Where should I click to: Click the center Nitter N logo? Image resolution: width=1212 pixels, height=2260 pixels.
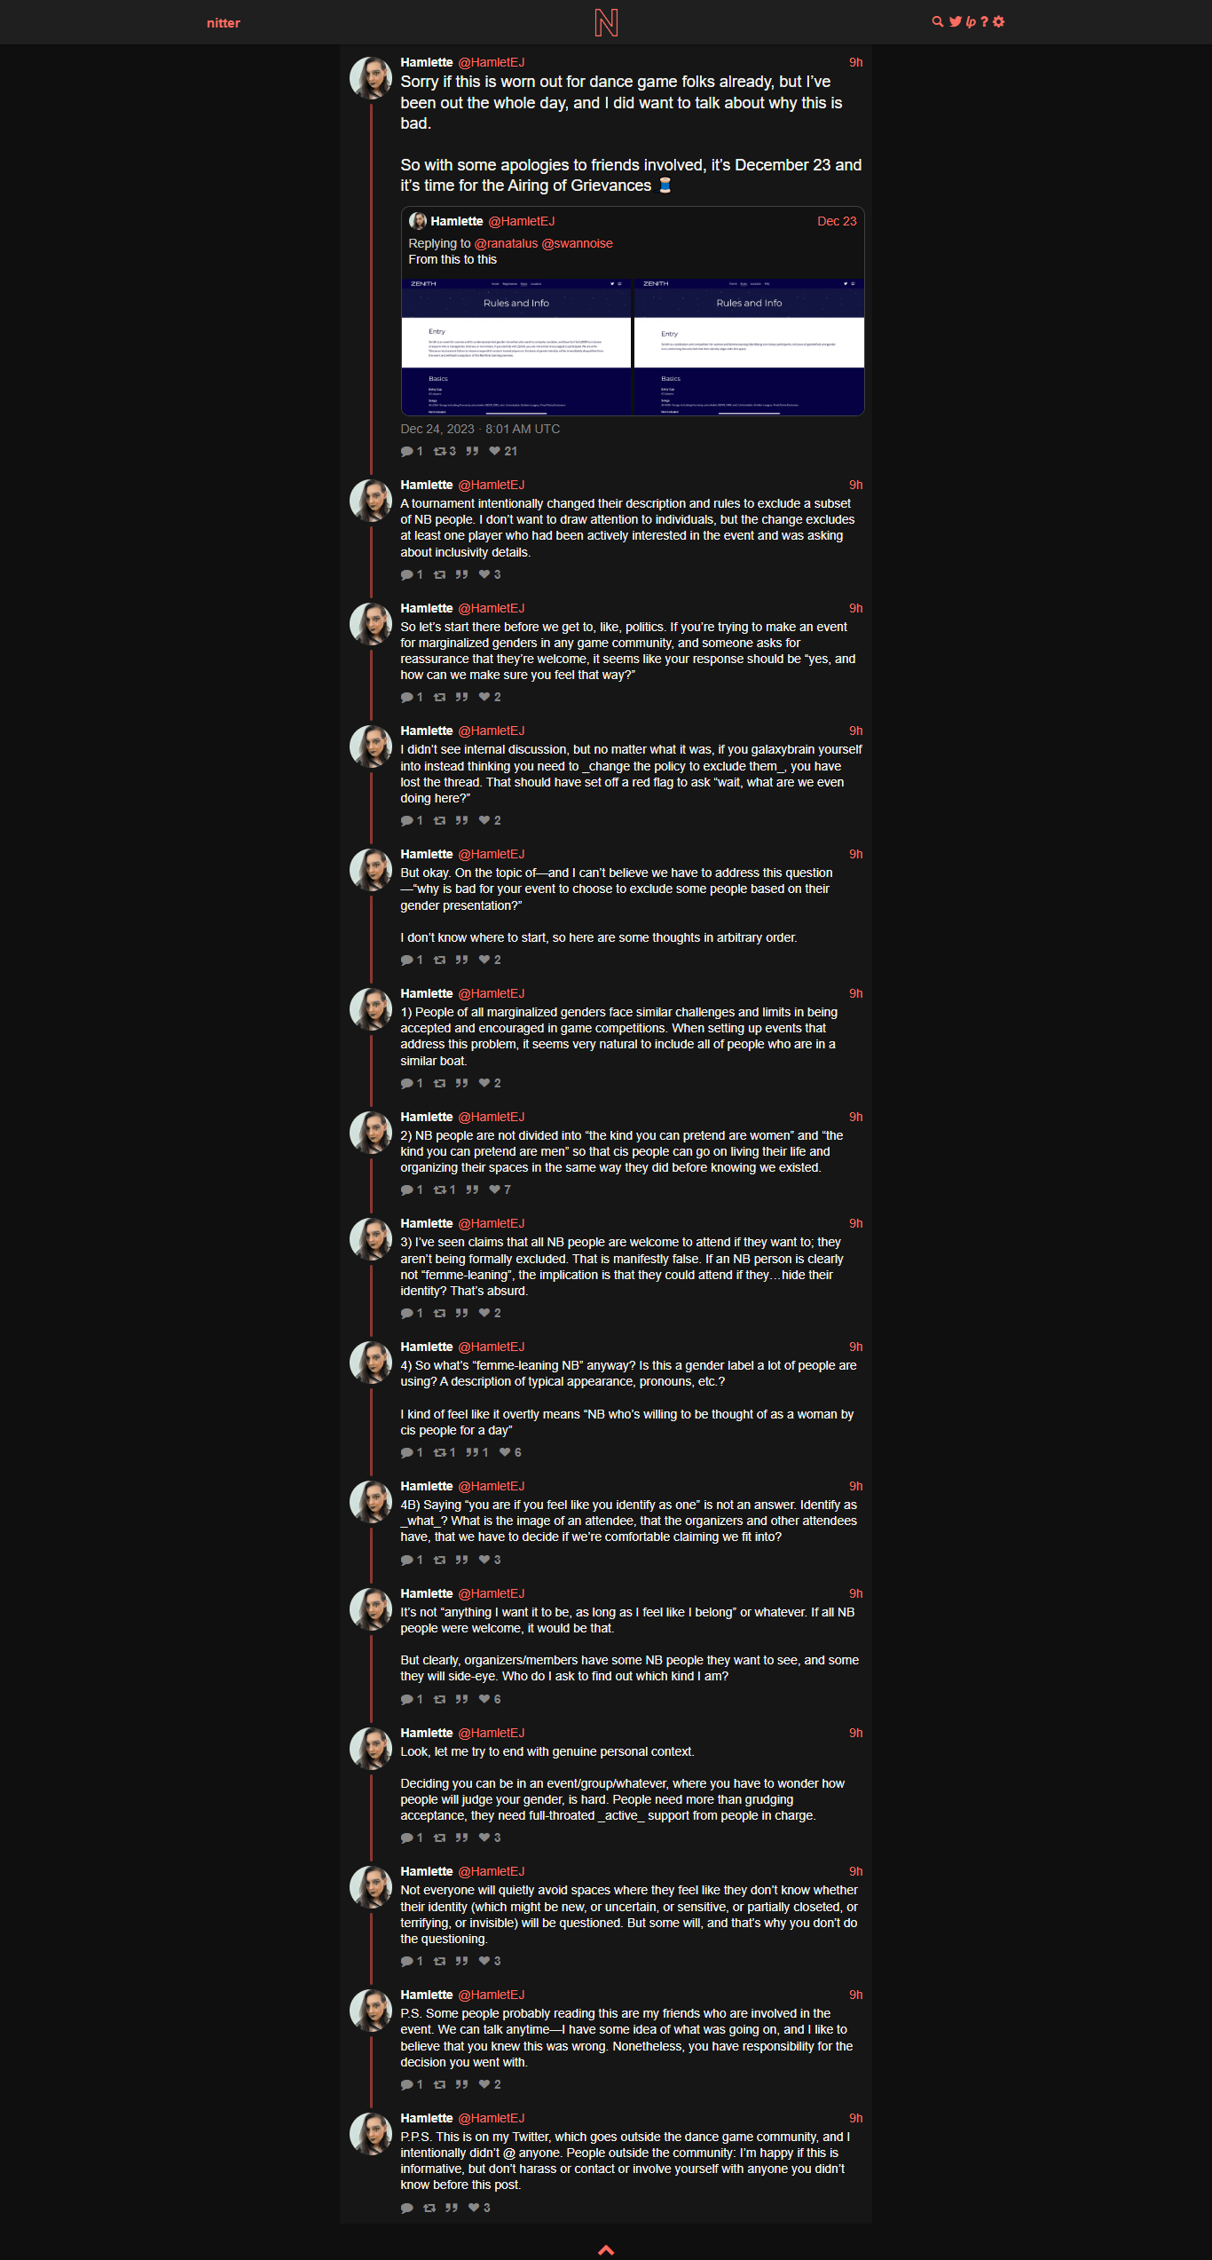pos(606,22)
